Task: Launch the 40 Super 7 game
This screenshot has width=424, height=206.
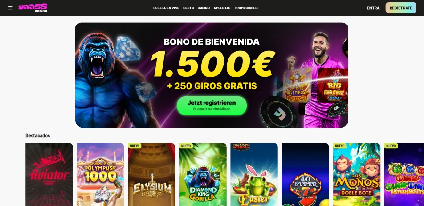Action: tap(305, 174)
